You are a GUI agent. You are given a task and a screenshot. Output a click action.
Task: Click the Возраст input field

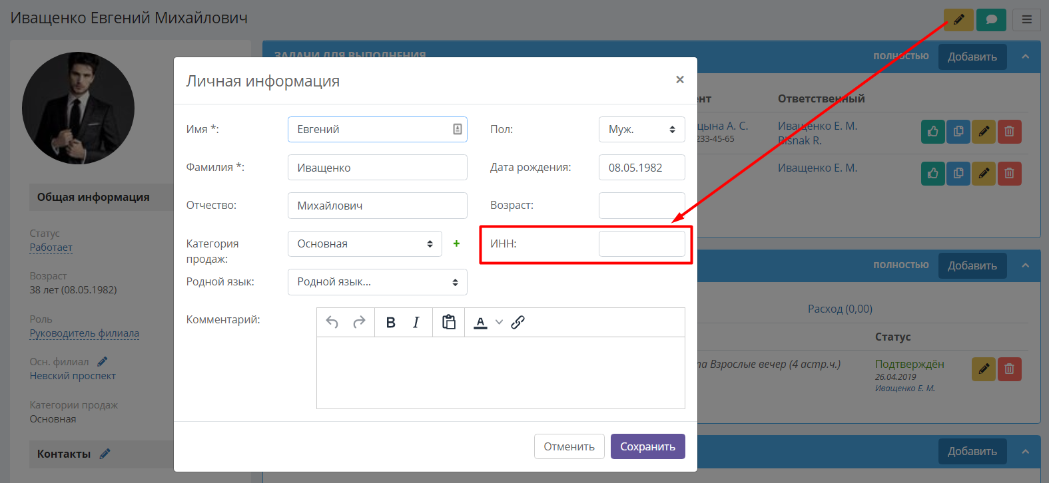click(642, 206)
